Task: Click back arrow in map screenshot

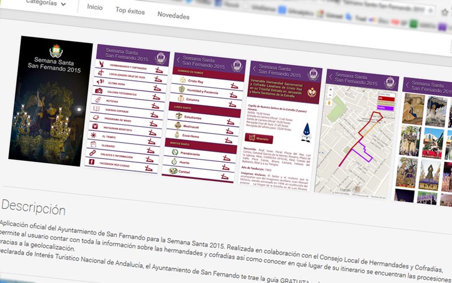Action: pos(331,76)
